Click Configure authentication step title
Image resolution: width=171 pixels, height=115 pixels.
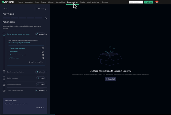pos(15,72)
